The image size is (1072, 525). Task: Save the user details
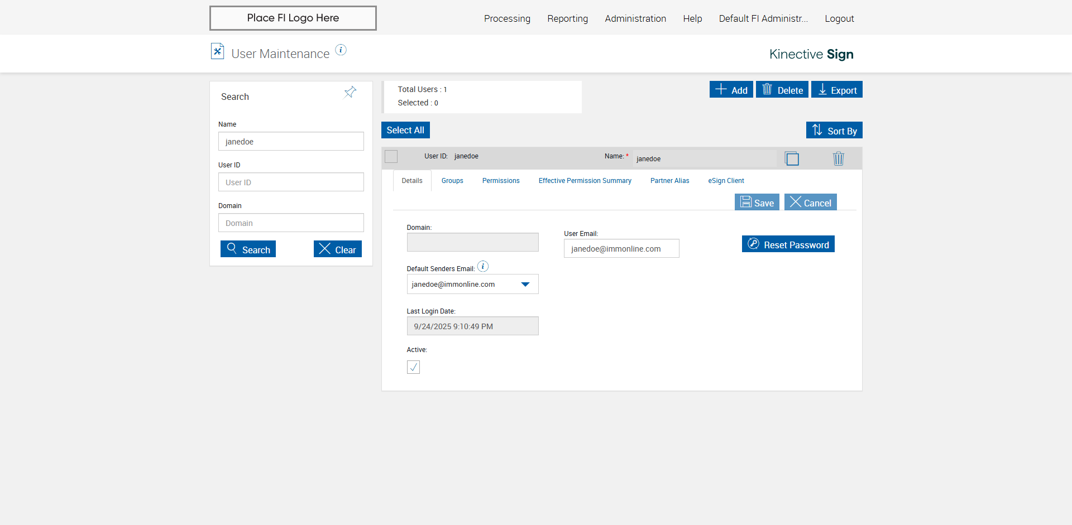click(x=757, y=202)
